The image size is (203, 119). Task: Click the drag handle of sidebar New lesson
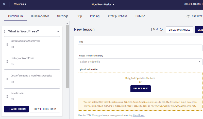(x=7, y=96)
